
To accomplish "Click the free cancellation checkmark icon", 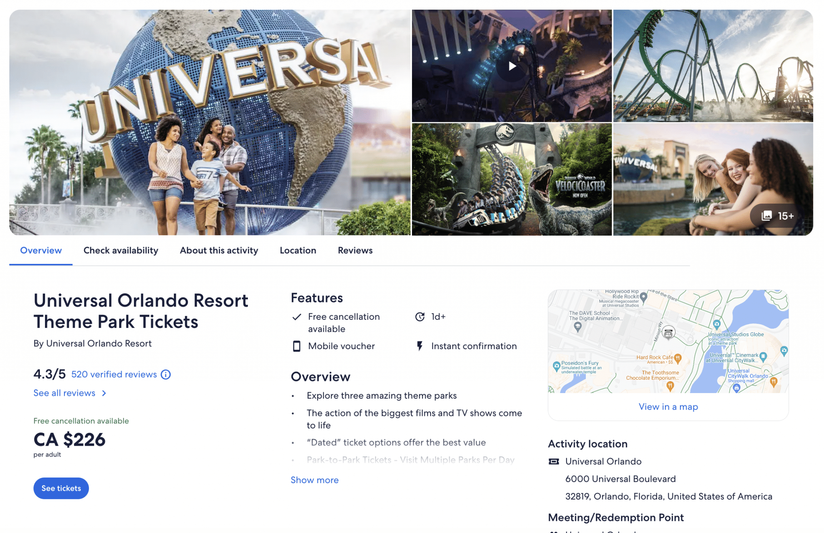I will pos(297,317).
